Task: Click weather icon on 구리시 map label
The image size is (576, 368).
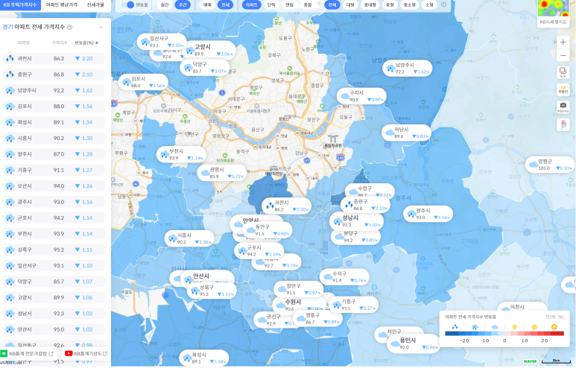Action: [344, 96]
